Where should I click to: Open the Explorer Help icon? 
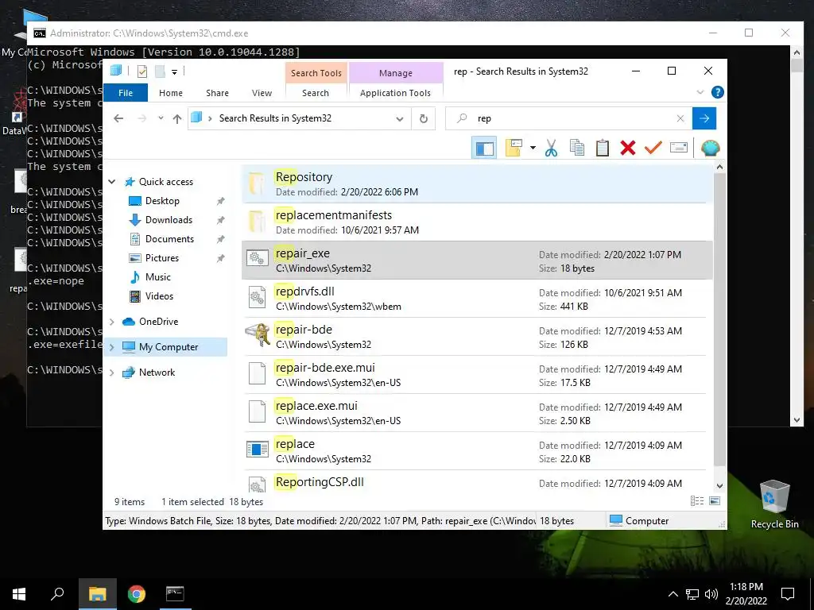[x=718, y=92]
